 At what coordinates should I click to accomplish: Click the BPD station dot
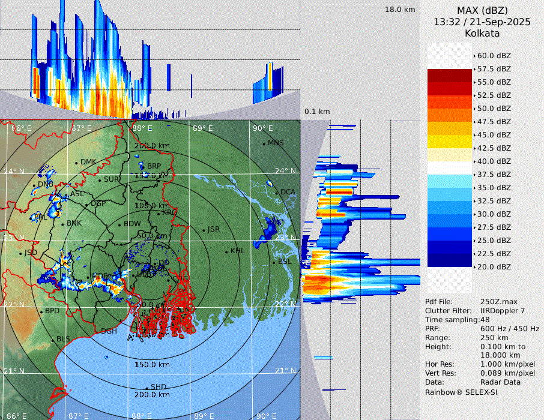coord(41,311)
